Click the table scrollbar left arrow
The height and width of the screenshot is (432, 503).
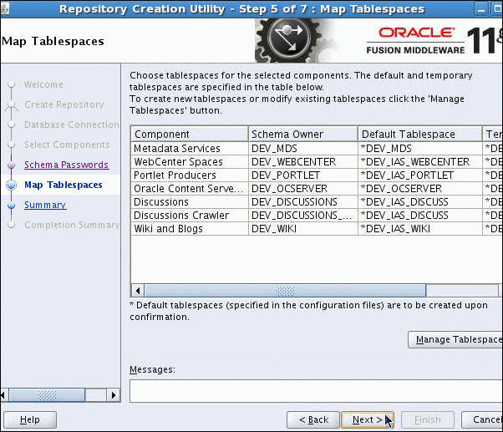138,291
